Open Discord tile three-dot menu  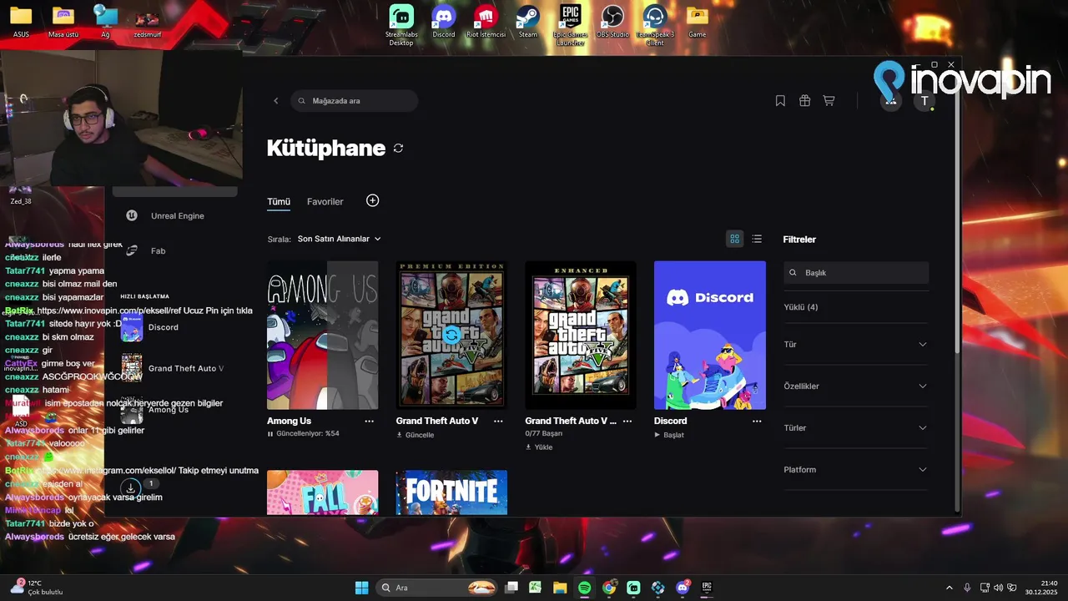tap(757, 422)
